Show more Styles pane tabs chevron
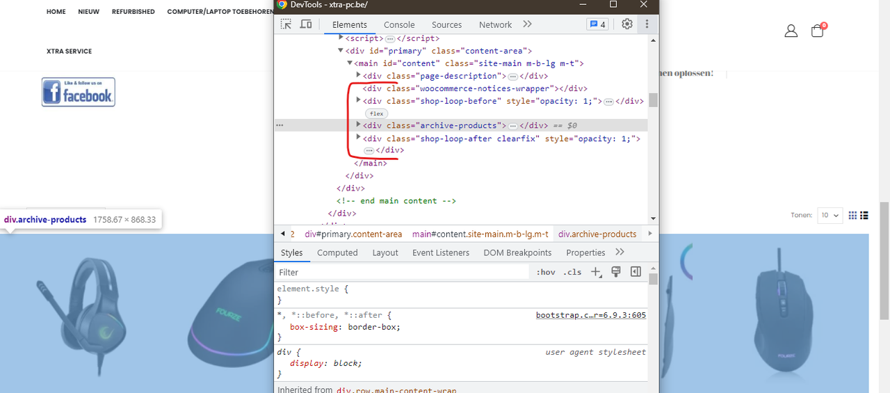Viewport: 890px width, 393px height. tap(620, 252)
